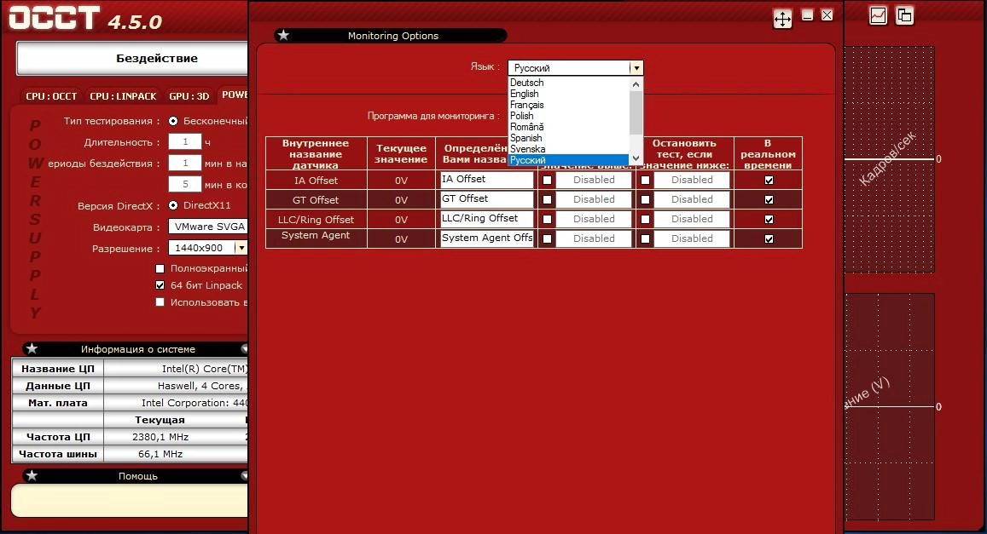Screen dimensions: 987x534
Task: Enable stop-if-above checkbox for System Agent
Action: coord(547,238)
